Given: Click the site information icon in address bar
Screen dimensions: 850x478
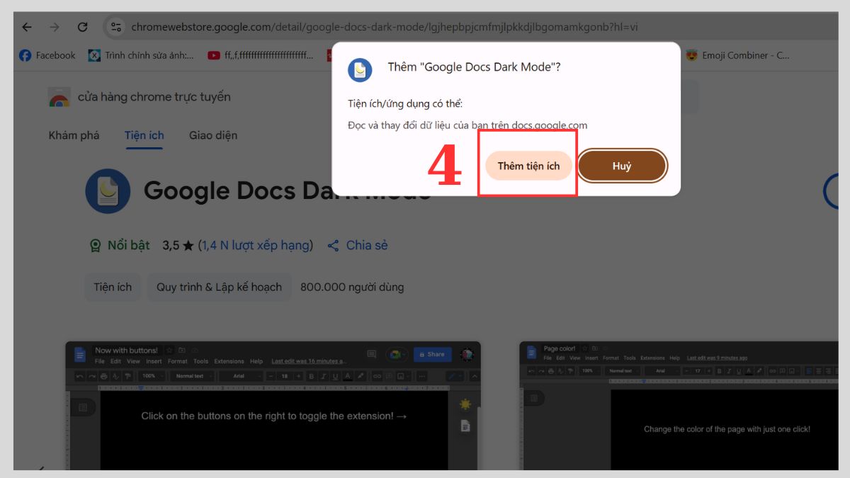Looking at the screenshot, I should 115,27.
